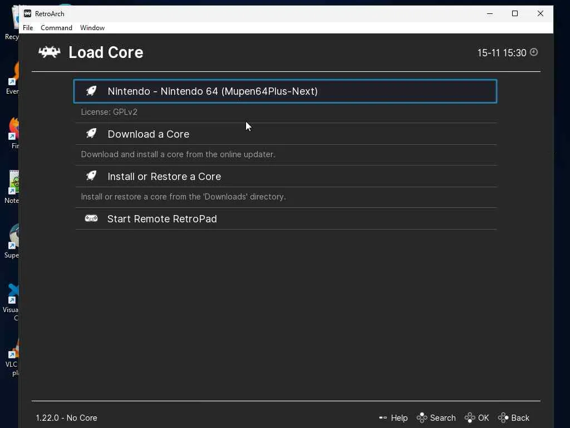570x428 pixels.
Task: Choose Install or Restore a Core
Action: (164, 177)
